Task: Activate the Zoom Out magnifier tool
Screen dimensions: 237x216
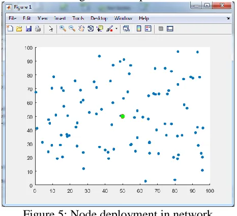Action: [72, 28]
